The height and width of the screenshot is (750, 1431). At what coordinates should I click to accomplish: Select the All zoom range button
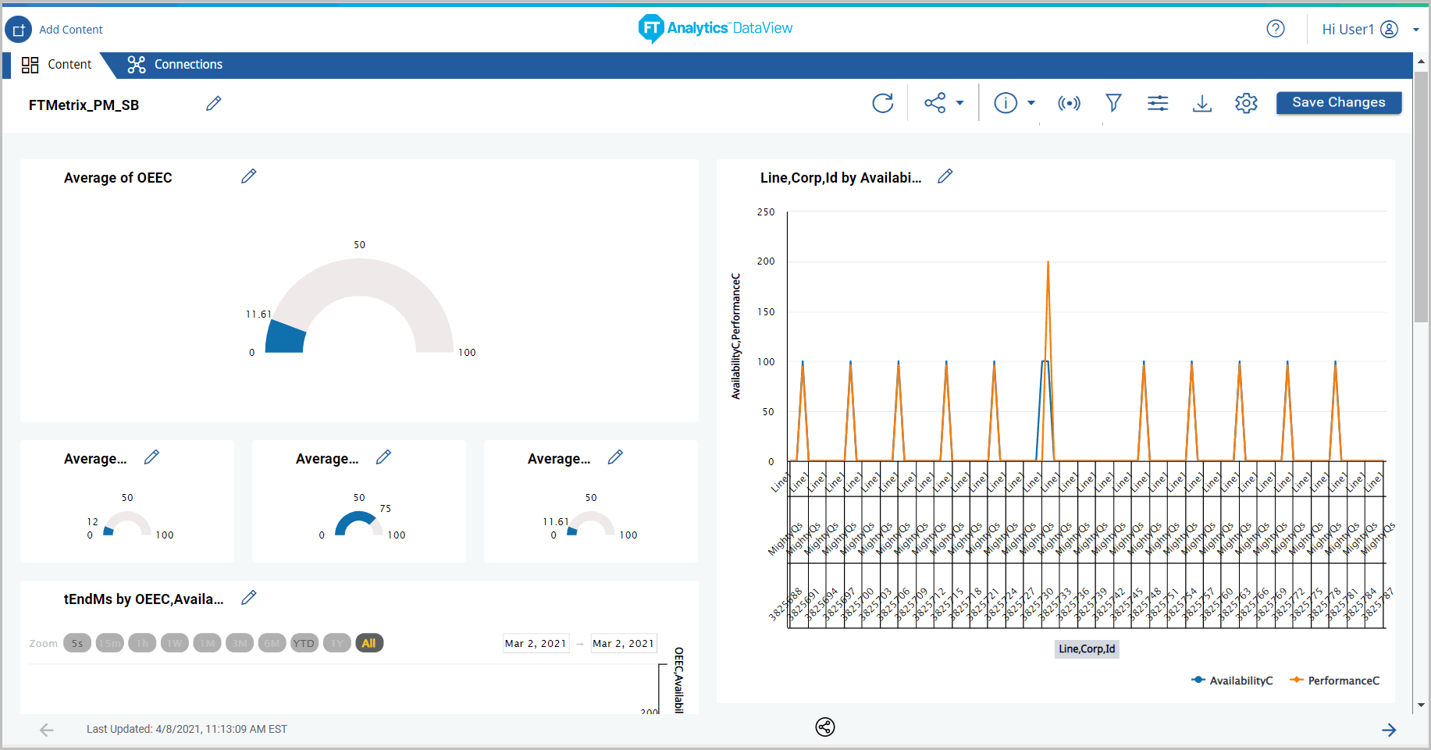click(368, 643)
